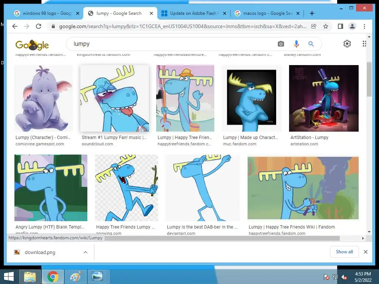Open Lumpy best DAB-ber deviantart link
Image resolution: width=379 pixels, height=284 pixels.
click(202, 227)
